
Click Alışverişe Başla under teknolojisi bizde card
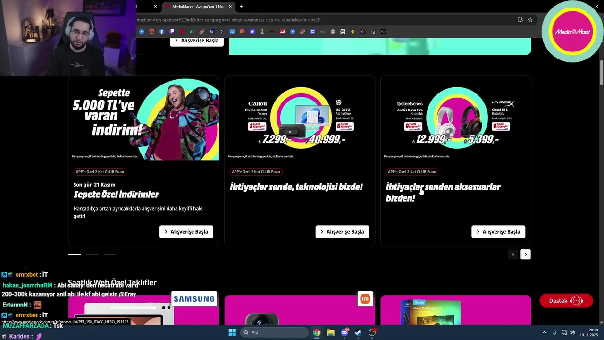tap(343, 232)
